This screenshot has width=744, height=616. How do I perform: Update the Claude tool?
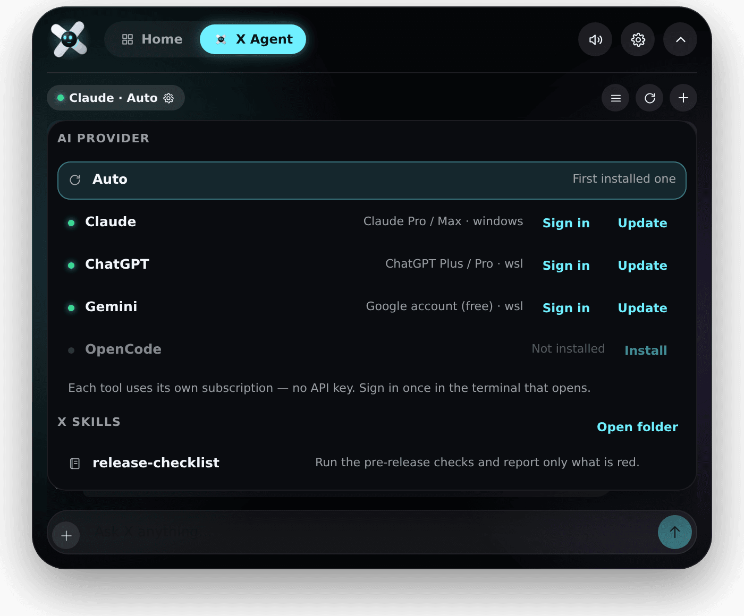click(642, 223)
